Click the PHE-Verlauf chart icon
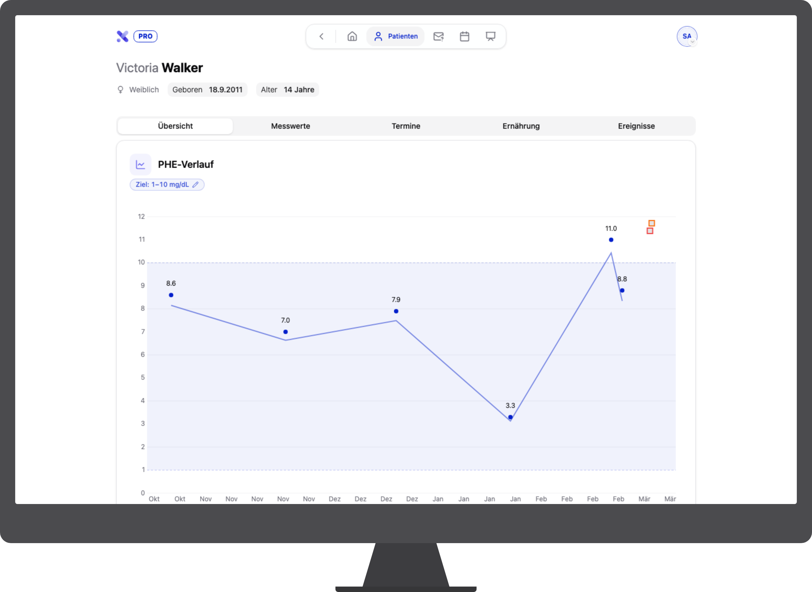 [x=140, y=165]
